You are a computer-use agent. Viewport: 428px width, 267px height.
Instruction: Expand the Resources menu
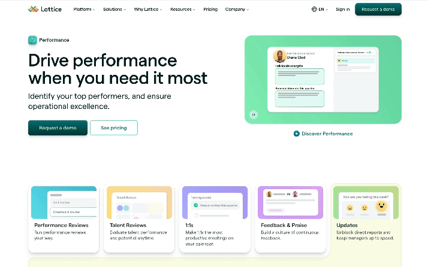(183, 9)
